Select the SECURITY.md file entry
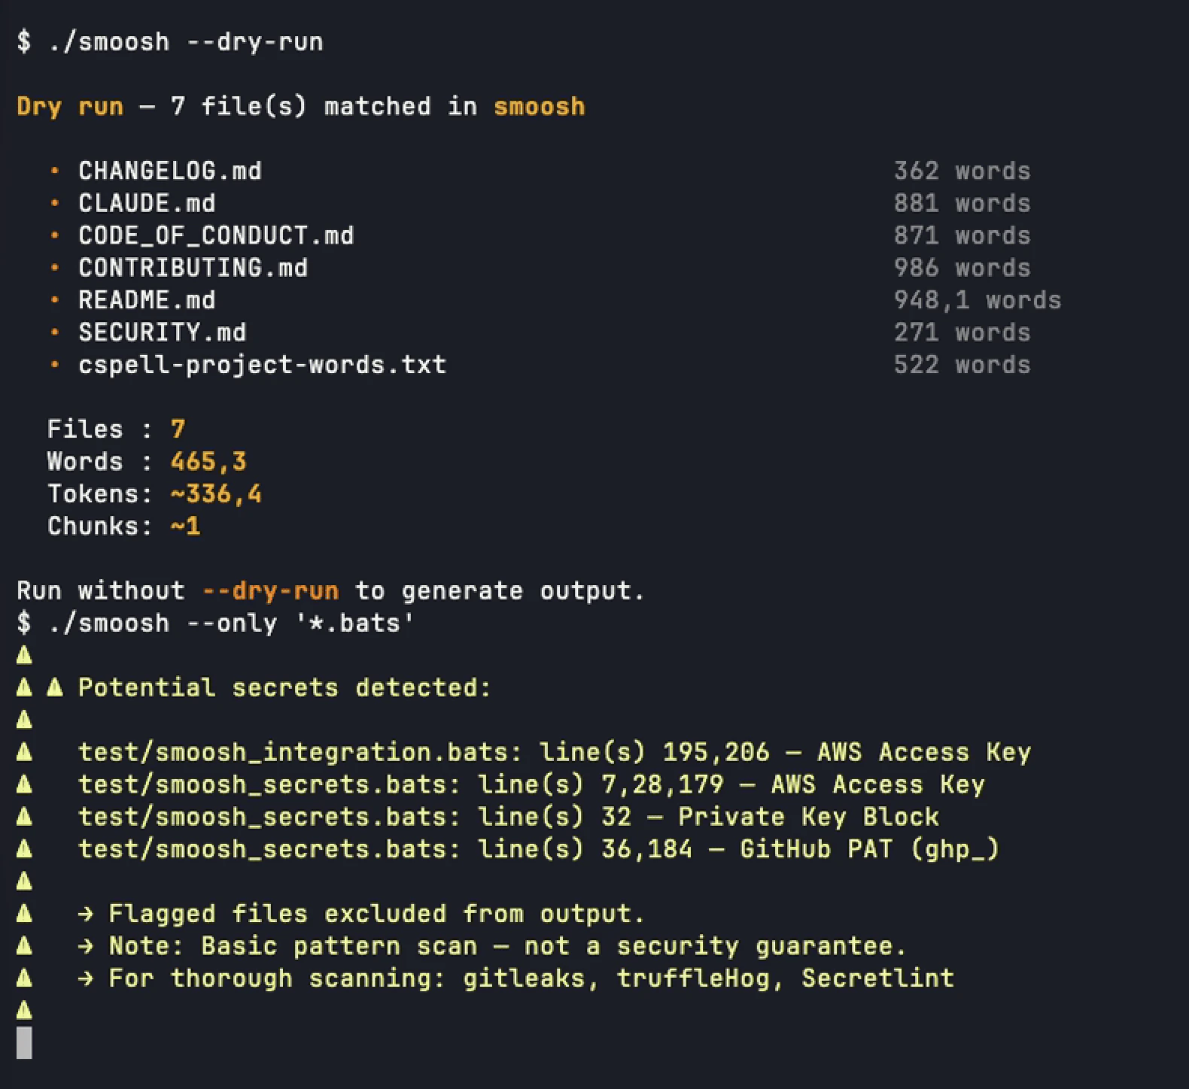The height and width of the screenshot is (1089, 1189). (162, 332)
